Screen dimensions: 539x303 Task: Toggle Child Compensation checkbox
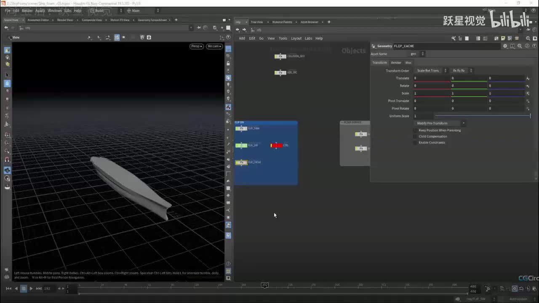[416, 136]
